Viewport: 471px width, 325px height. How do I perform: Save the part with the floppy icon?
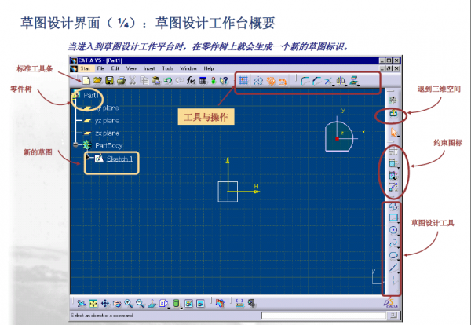(109, 80)
